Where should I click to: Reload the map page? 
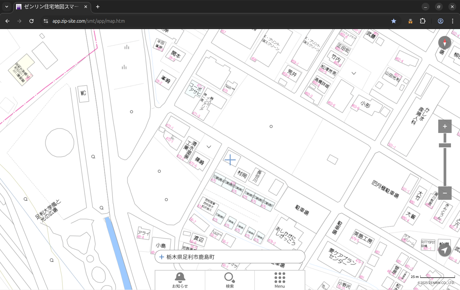pos(31,21)
